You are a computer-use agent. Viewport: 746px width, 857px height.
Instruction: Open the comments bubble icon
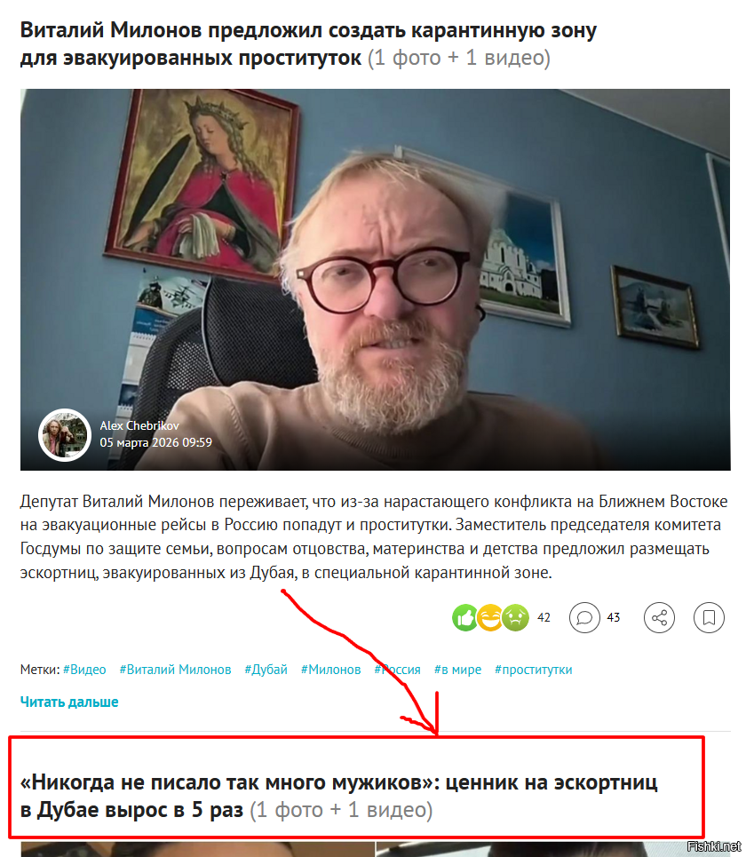tap(584, 617)
